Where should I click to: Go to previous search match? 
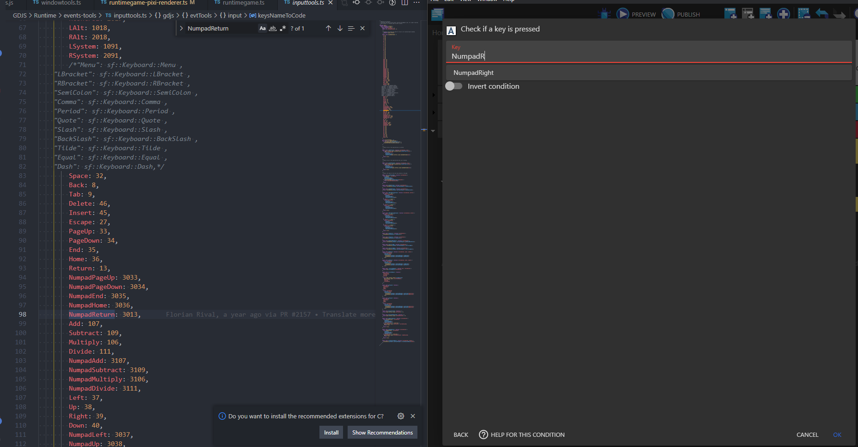pyautogui.click(x=329, y=28)
